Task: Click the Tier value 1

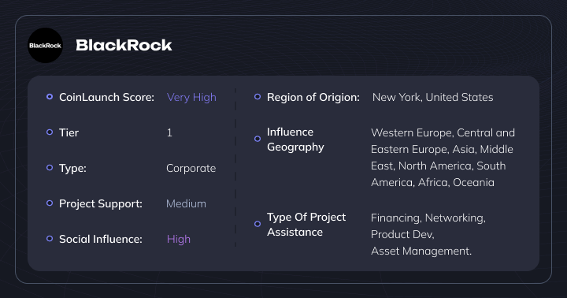Action: (169, 133)
